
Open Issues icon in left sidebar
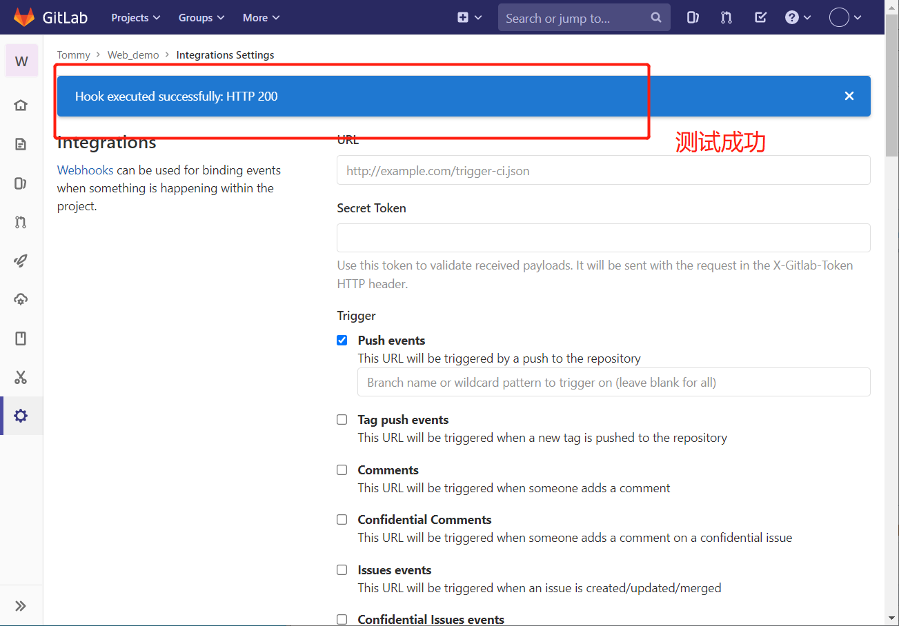point(21,183)
